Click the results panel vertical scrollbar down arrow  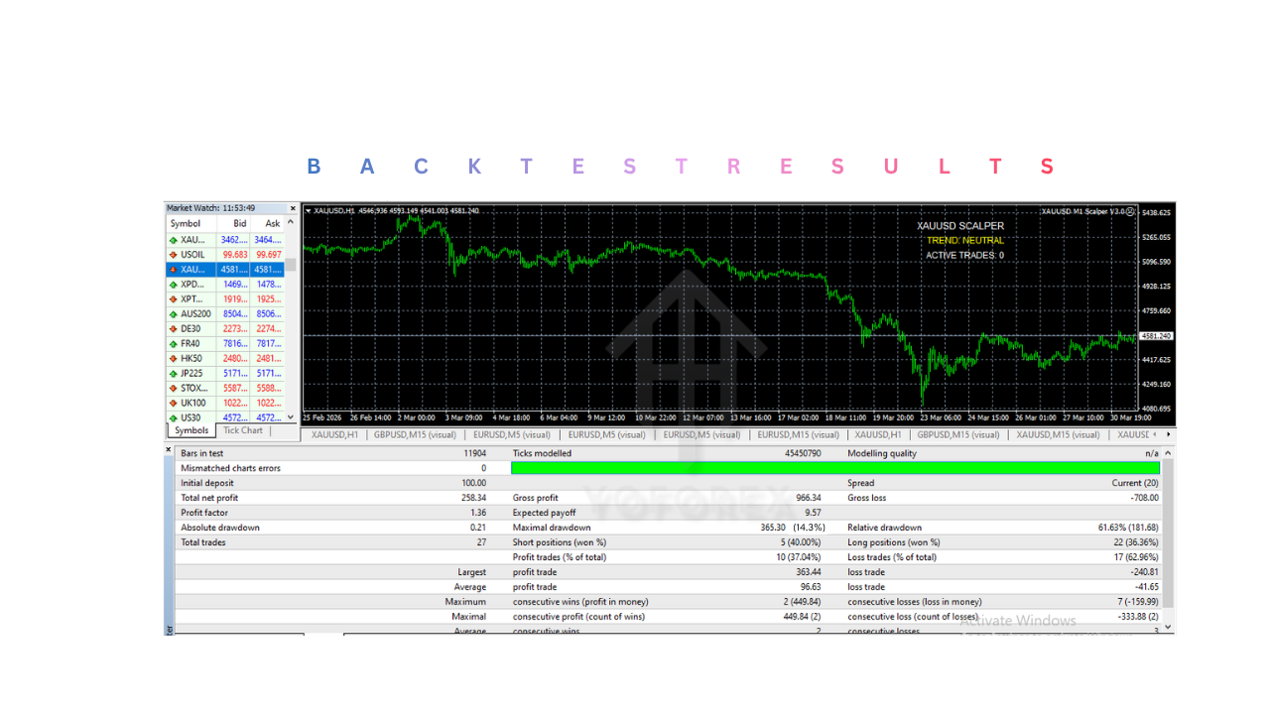point(1166,627)
